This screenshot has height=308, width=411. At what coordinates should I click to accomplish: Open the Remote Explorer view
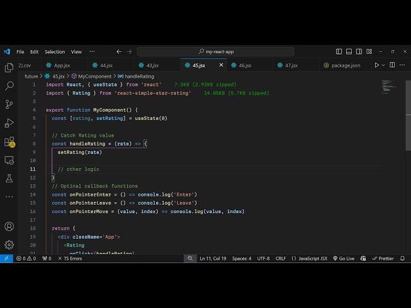click(9, 160)
